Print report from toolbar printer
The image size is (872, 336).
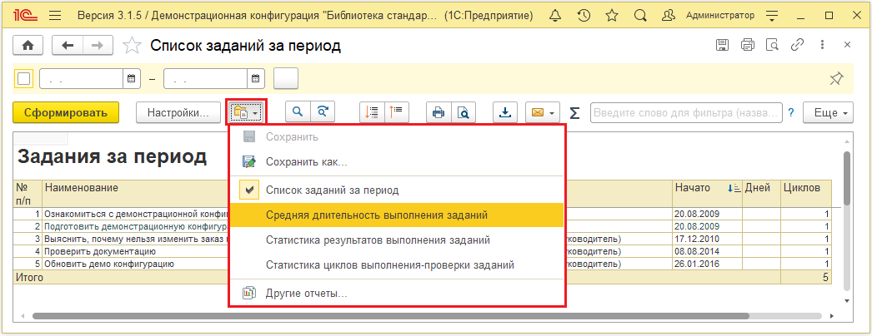click(x=439, y=112)
